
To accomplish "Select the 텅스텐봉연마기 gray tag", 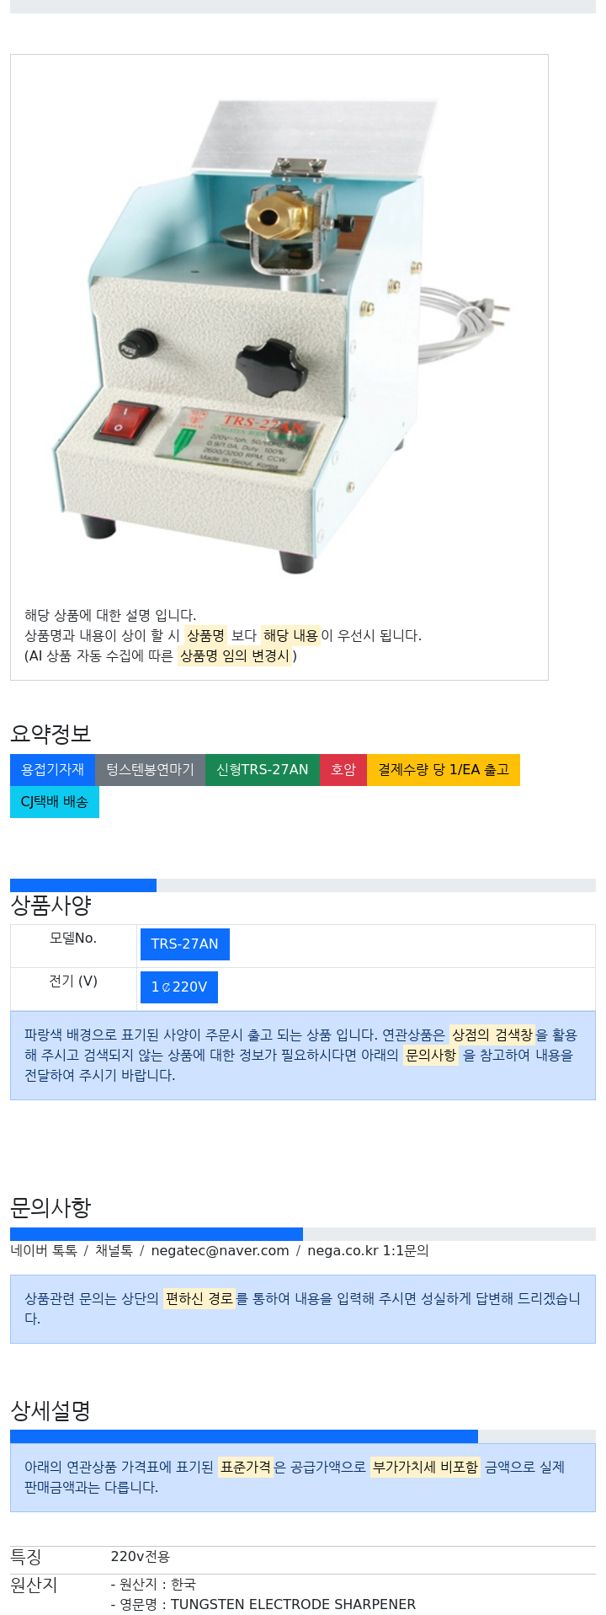I will tap(150, 770).
